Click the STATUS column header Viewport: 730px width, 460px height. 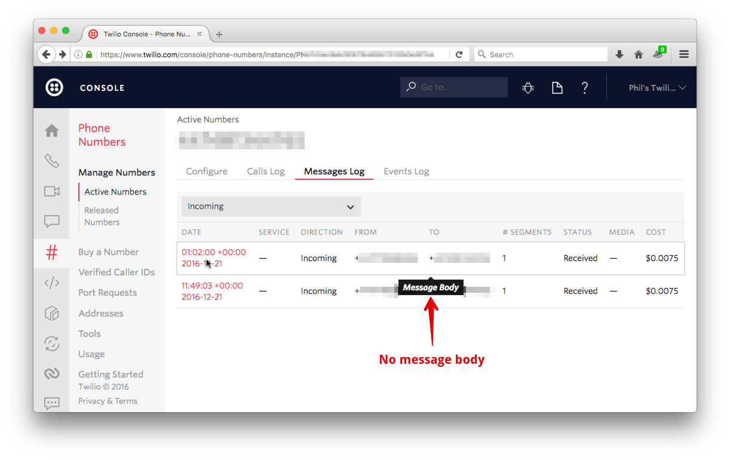[x=578, y=232]
